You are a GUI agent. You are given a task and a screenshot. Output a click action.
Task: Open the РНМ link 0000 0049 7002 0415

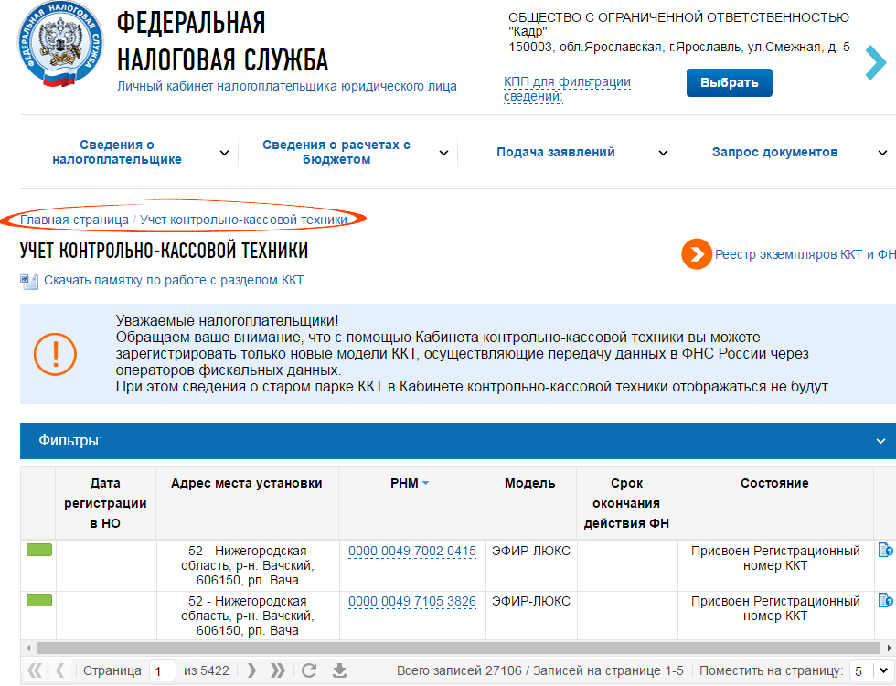click(x=412, y=551)
